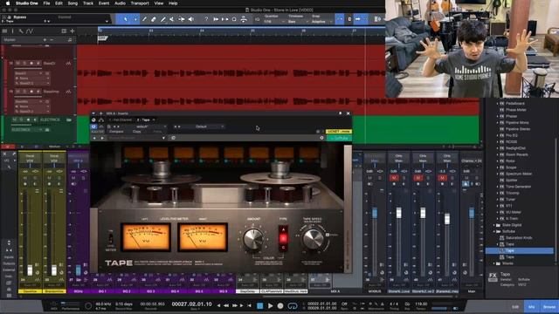559x314 pixels.
Task: Click the right VU meter
Action: (x=203, y=237)
